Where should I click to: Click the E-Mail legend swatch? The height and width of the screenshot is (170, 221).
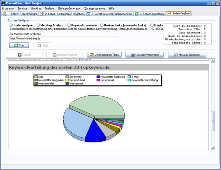pyautogui.click(x=129, y=77)
